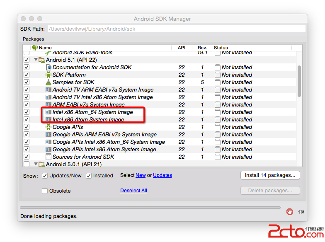Click the Google APIs android icon
This screenshot has width=325, height=242.
point(49,127)
